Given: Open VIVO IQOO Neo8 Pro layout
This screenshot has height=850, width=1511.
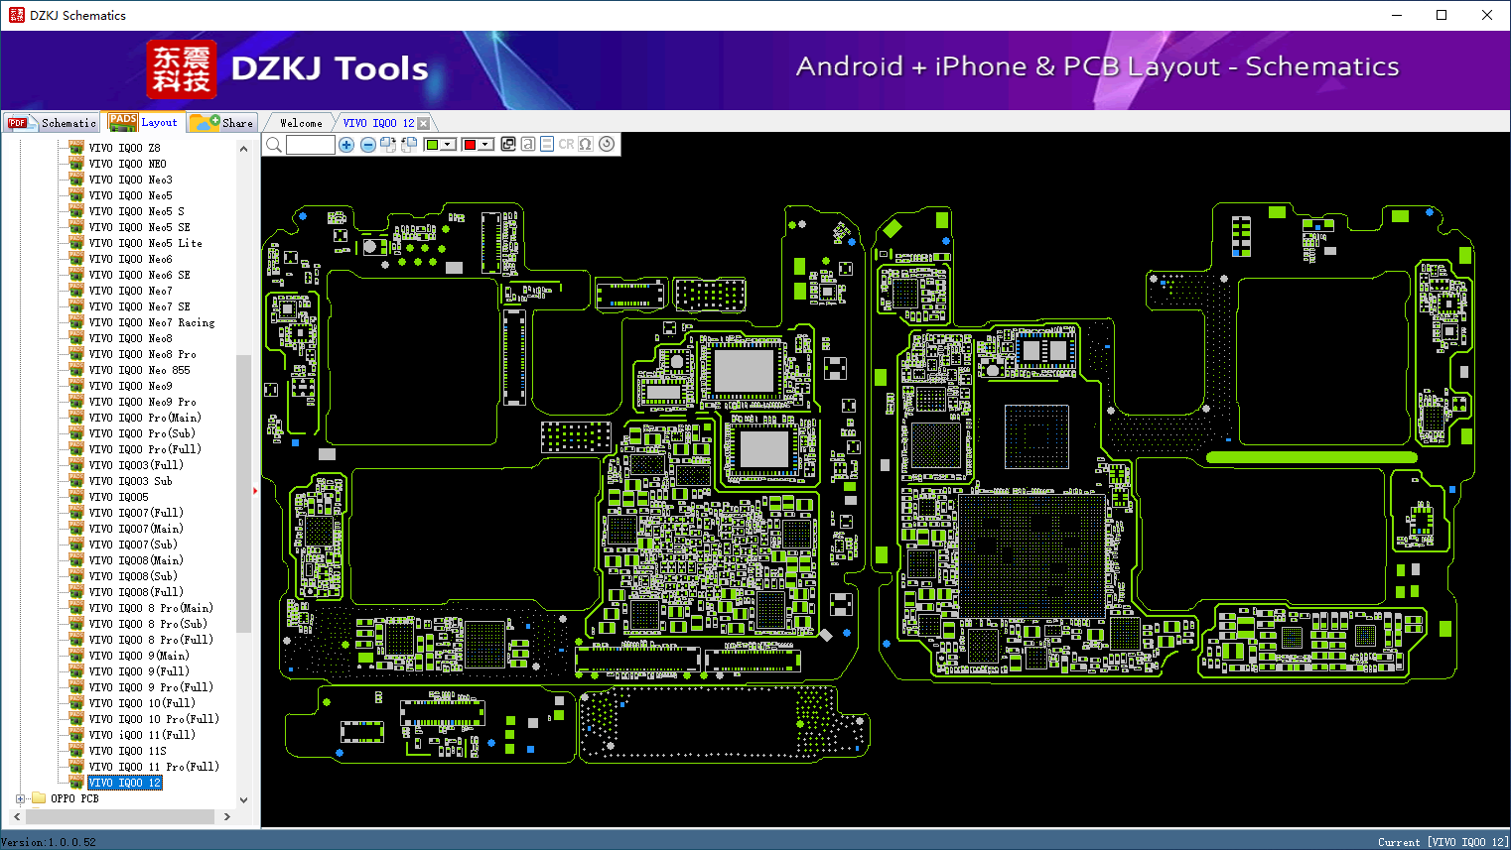Looking at the screenshot, I should click(x=142, y=354).
